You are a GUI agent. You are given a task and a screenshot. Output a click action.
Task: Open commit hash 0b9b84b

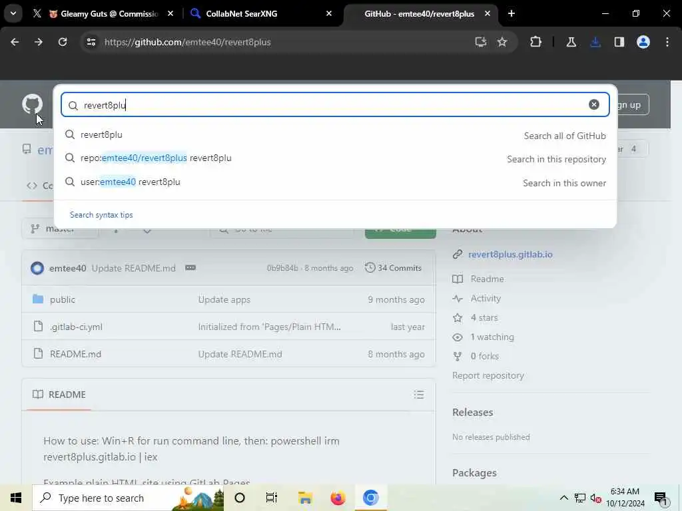(x=282, y=268)
